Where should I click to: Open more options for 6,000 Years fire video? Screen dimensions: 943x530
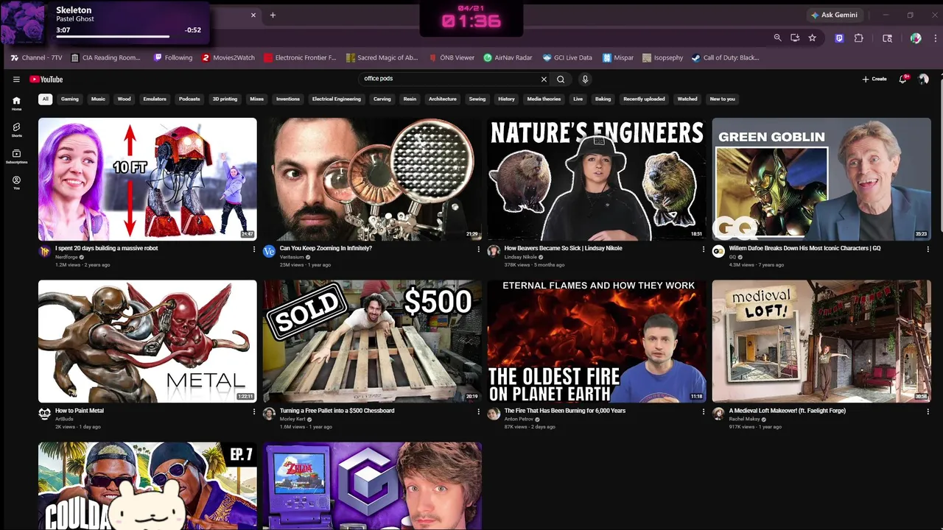[703, 411]
